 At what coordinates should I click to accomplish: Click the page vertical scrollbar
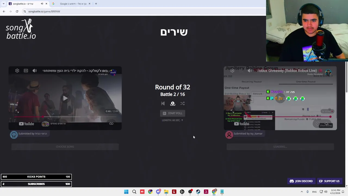(x=346, y=78)
